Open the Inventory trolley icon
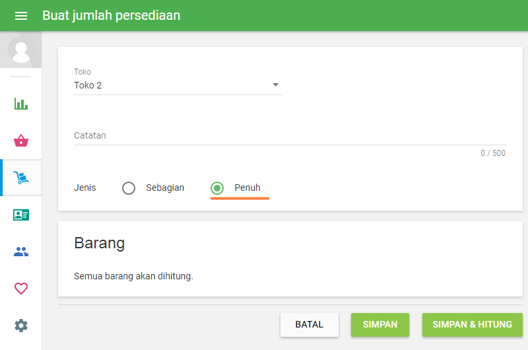The width and height of the screenshot is (528, 350). pyautogui.click(x=21, y=178)
